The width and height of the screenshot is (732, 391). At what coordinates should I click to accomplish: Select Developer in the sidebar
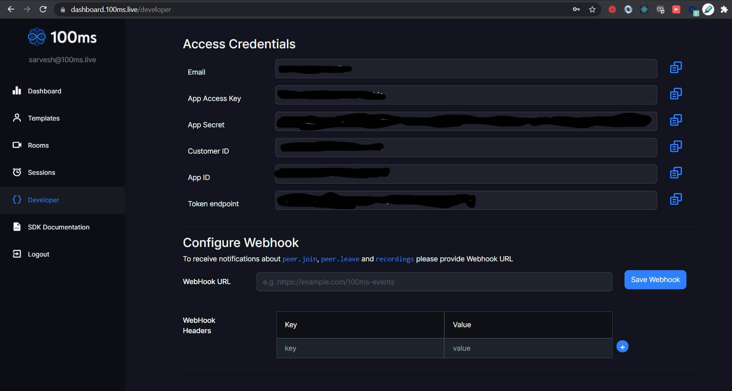[x=43, y=200]
